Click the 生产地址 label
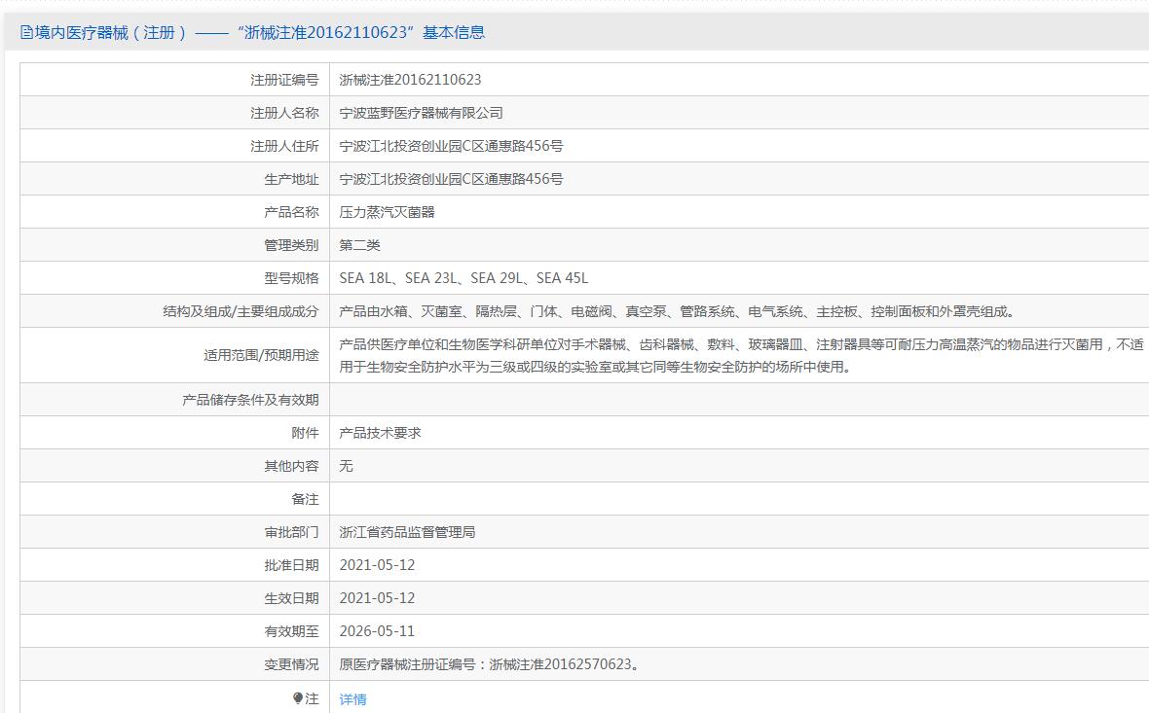The width and height of the screenshot is (1149, 713). point(292,179)
